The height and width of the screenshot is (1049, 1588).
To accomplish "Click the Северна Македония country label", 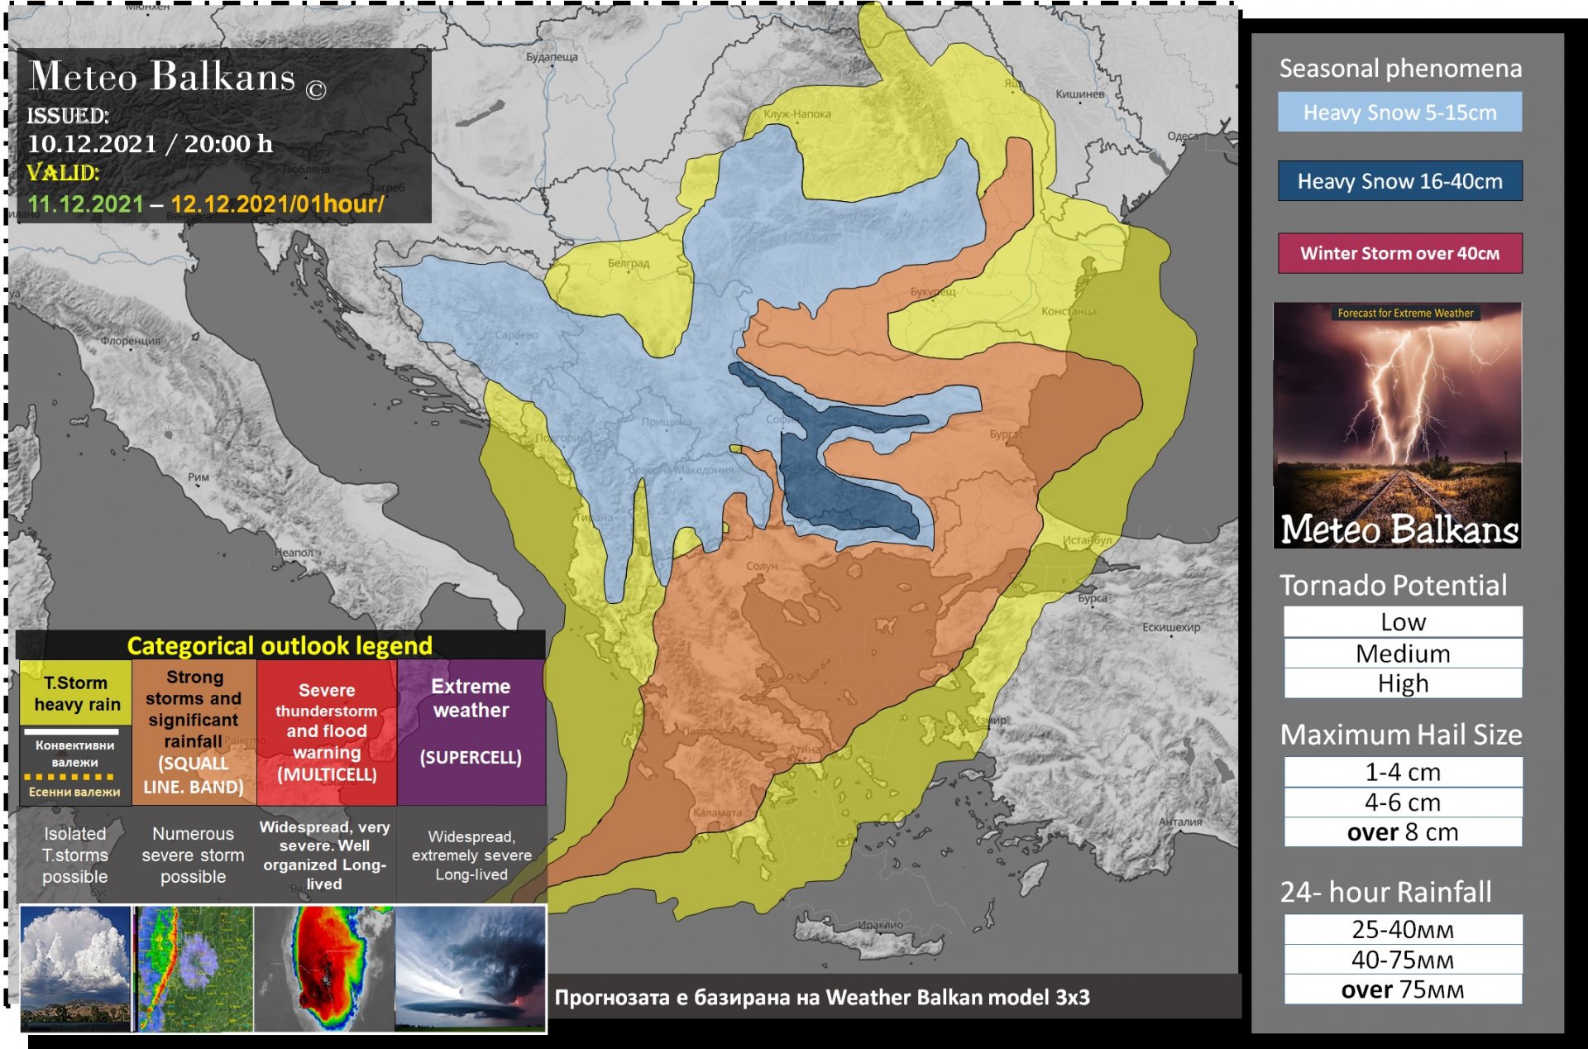I will click(681, 470).
